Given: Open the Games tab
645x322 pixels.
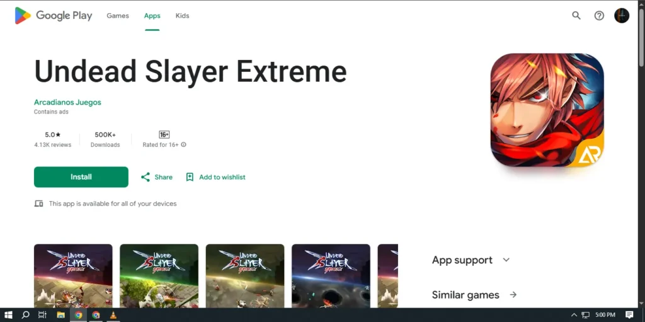Looking at the screenshot, I should (118, 16).
